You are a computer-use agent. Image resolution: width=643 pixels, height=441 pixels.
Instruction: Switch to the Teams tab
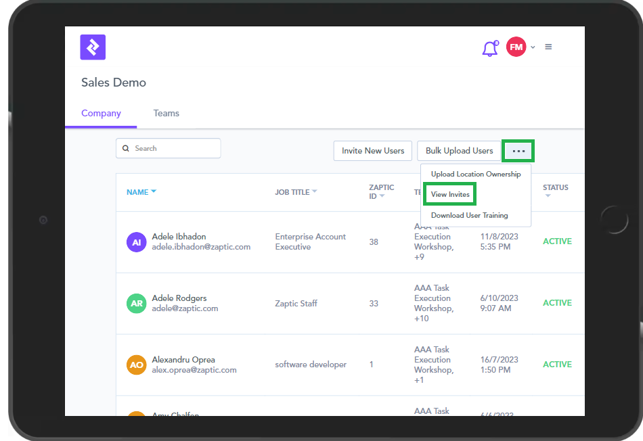pyautogui.click(x=166, y=114)
